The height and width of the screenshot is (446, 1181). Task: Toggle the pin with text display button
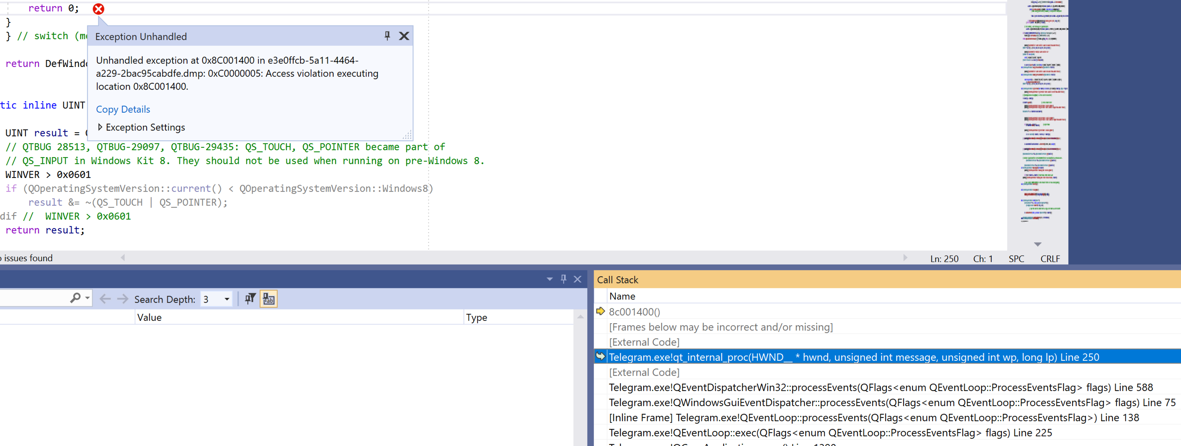coord(268,299)
